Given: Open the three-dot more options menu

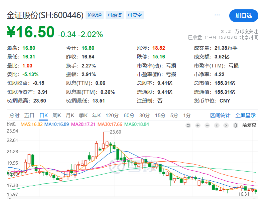Looking at the screenshot, I should [217, 15].
